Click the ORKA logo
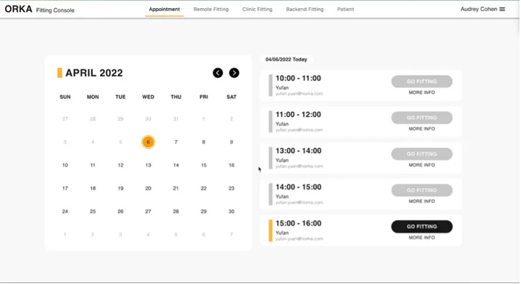 point(18,9)
